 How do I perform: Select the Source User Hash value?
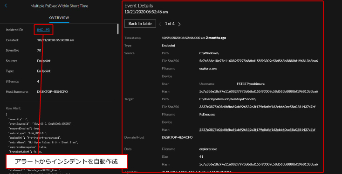tap(259, 91)
